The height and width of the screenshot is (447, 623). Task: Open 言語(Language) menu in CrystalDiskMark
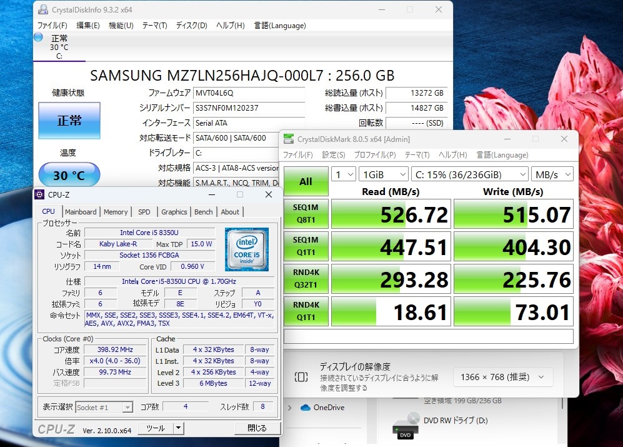point(502,154)
